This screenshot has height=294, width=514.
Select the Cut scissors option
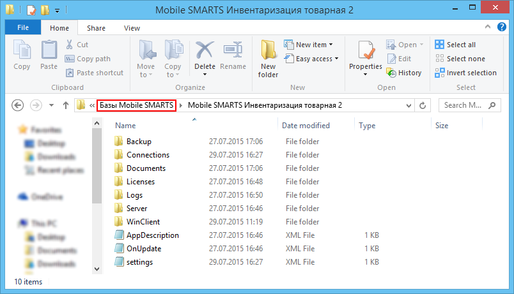click(77, 45)
